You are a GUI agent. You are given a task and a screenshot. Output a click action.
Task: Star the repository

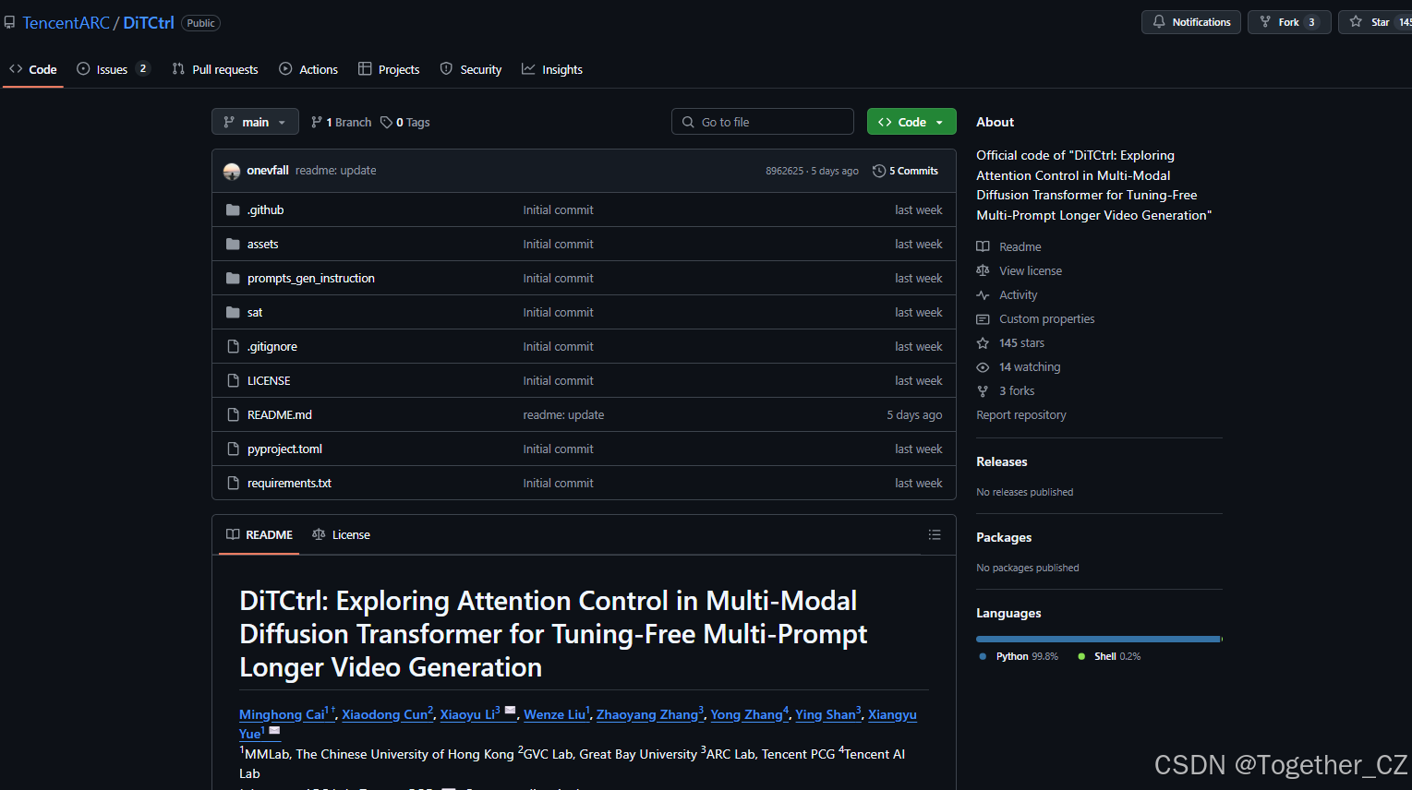point(1375,22)
